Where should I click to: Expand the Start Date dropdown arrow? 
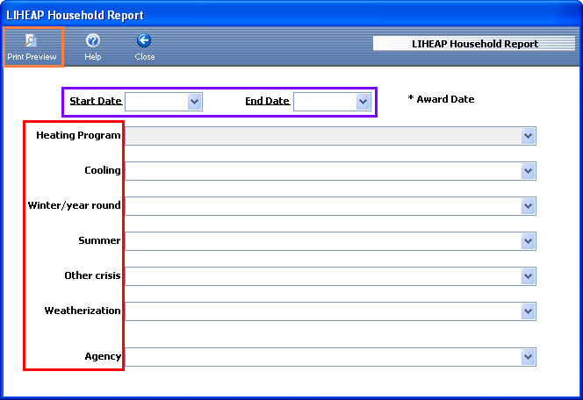pyautogui.click(x=195, y=102)
